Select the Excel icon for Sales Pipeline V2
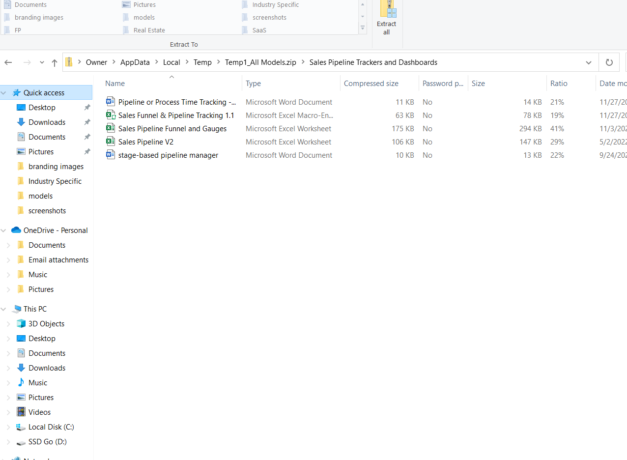This screenshot has height=460, width=627. coord(111,142)
